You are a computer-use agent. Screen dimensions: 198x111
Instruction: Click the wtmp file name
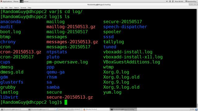108,67
